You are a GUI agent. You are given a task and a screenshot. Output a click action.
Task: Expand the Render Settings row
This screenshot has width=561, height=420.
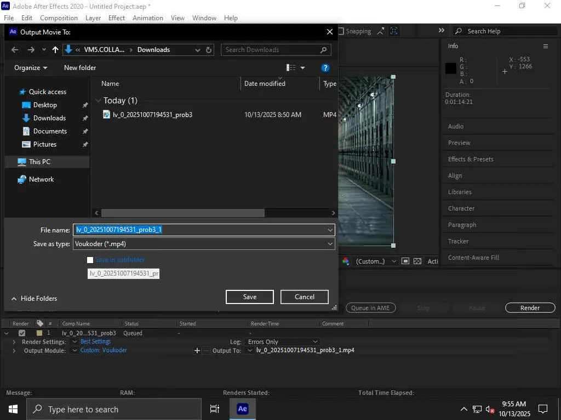14,342
